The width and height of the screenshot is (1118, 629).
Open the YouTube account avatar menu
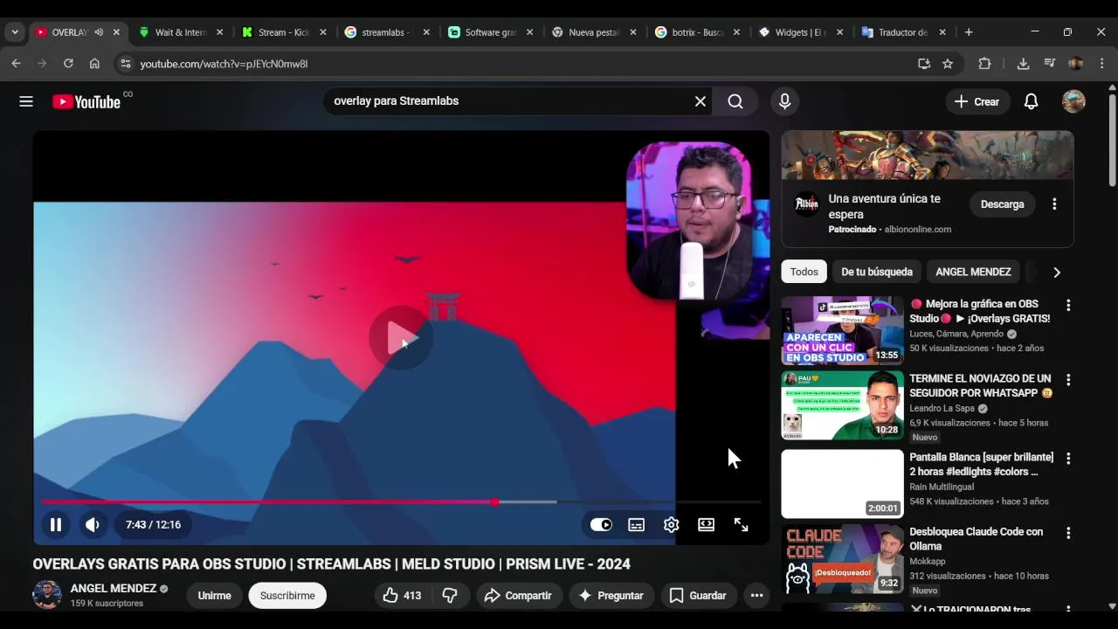pyautogui.click(x=1073, y=101)
